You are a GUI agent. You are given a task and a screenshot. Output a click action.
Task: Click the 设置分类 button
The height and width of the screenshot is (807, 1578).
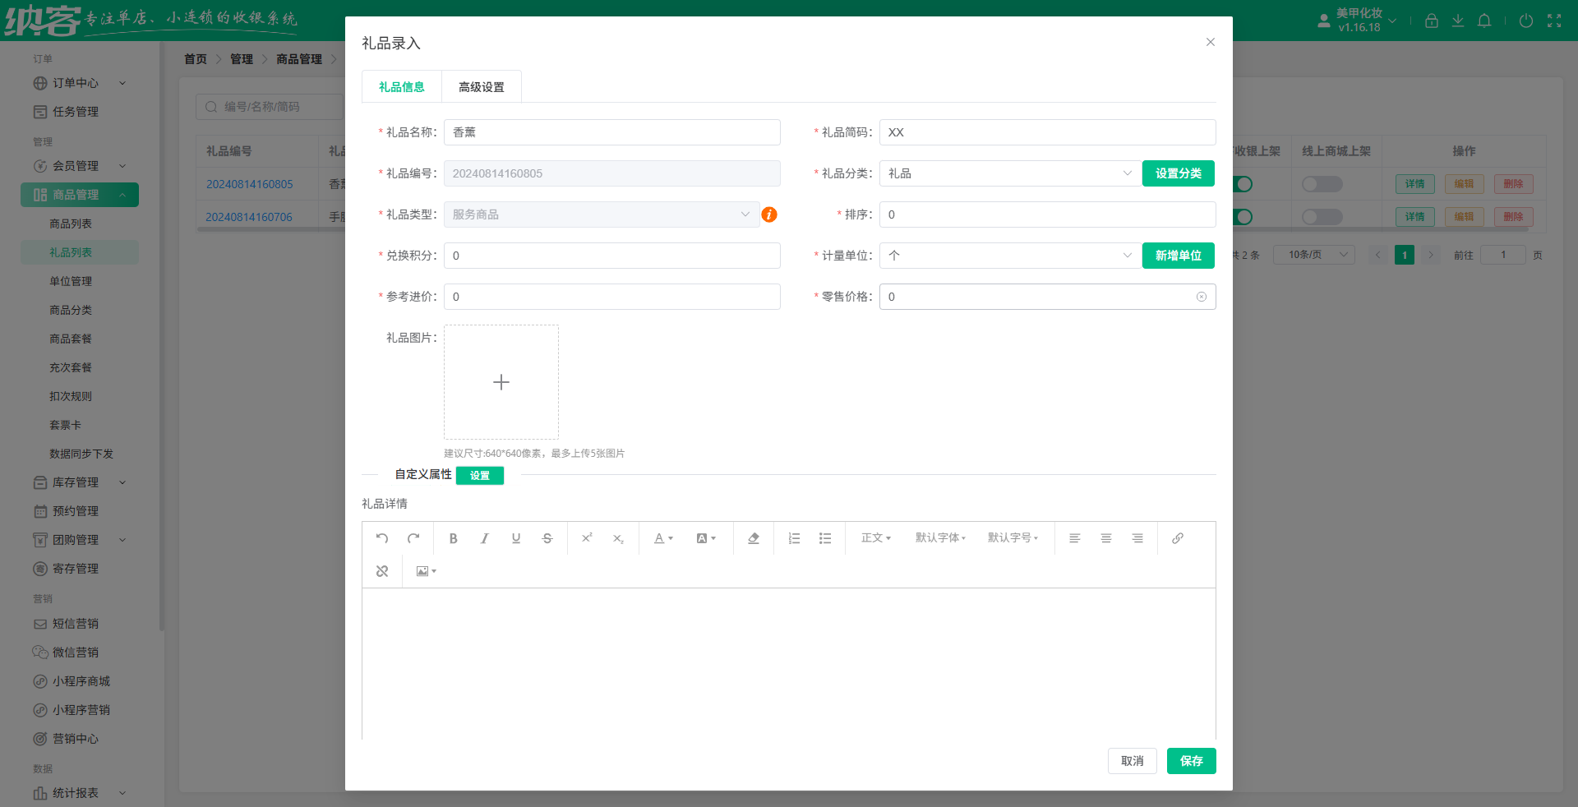pos(1178,173)
